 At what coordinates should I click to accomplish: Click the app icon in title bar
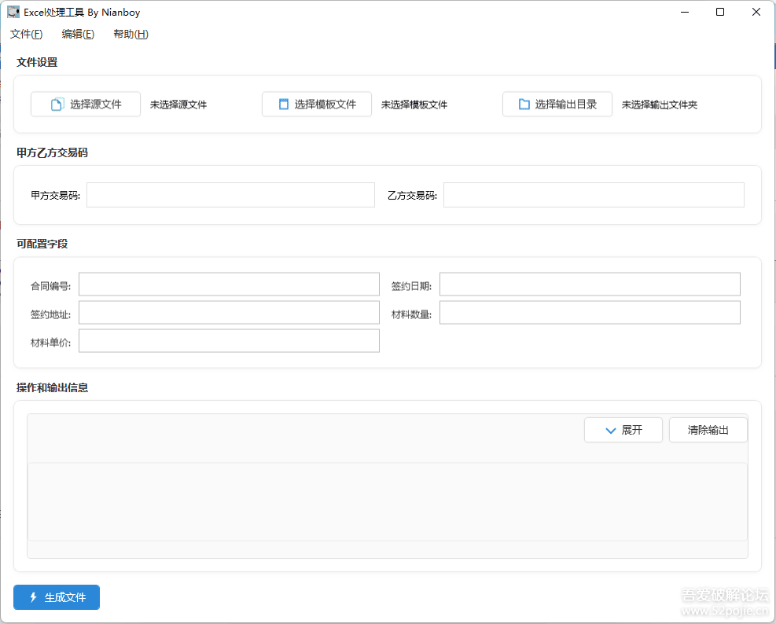click(x=13, y=12)
